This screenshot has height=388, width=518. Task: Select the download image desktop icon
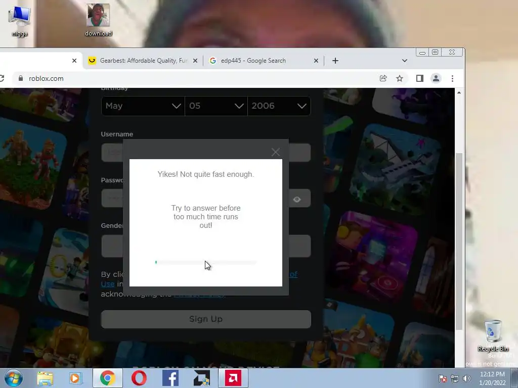98,20
